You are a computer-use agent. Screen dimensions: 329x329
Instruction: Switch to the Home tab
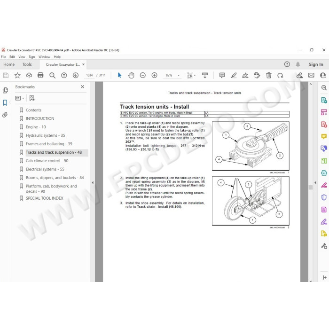[9, 64]
